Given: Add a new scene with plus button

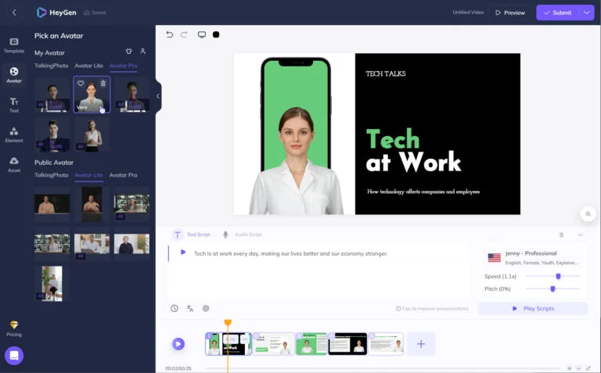Looking at the screenshot, I should tap(421, 344).
